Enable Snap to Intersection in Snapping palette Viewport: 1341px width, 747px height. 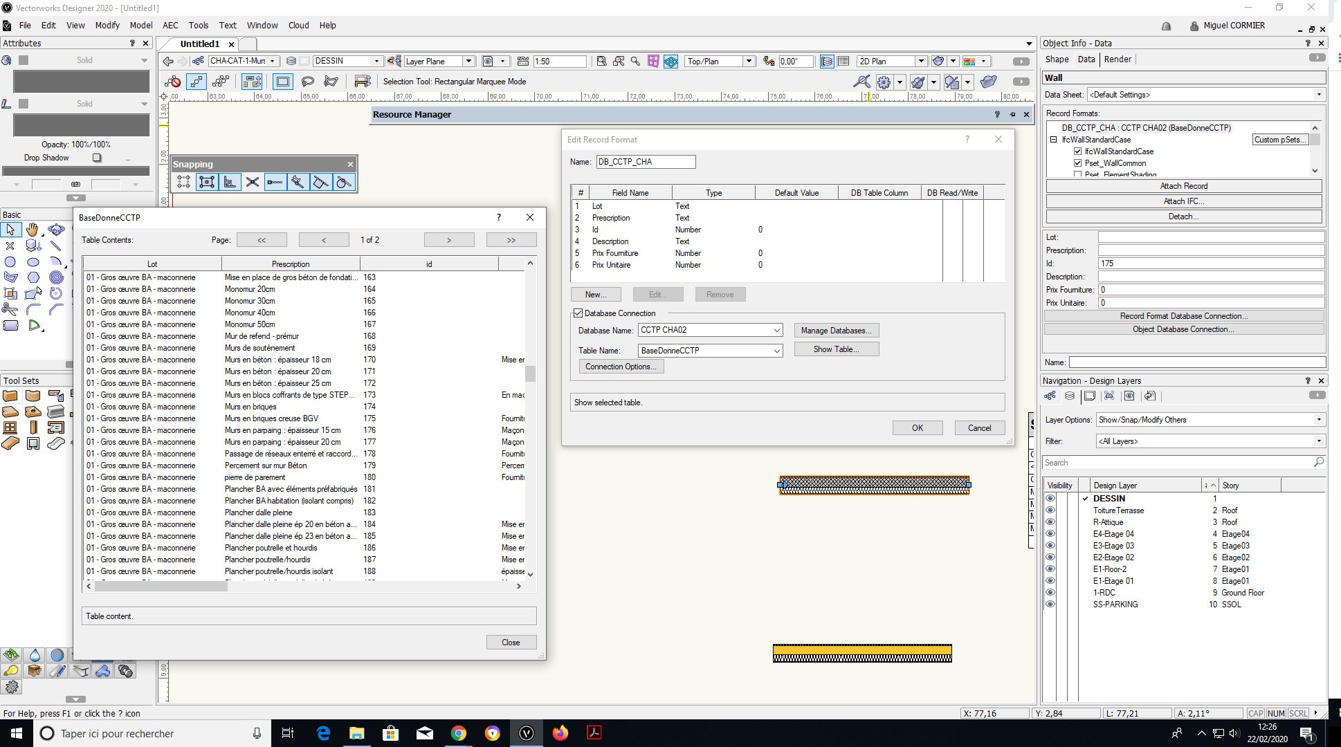(x=253, y=182)
